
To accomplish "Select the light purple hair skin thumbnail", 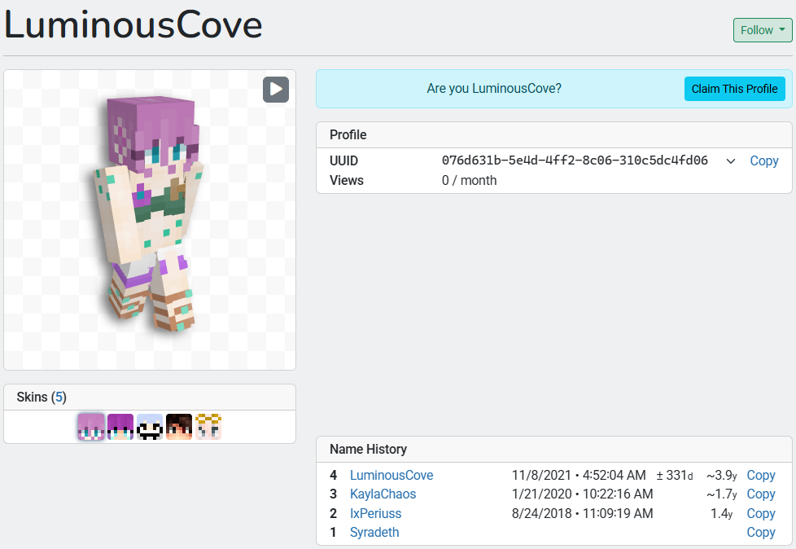I will [x=91, y=427].
